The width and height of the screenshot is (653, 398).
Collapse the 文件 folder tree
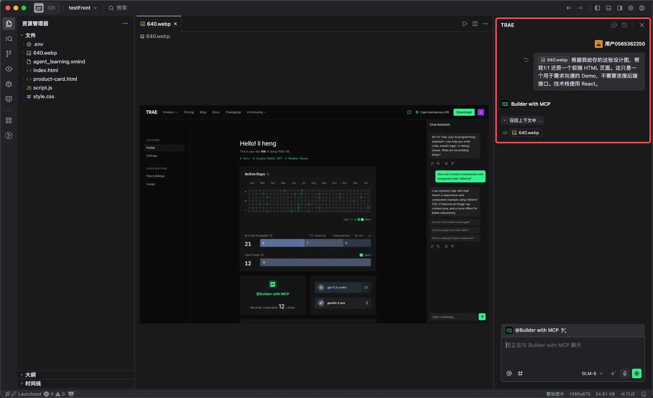click(x=30, y=35)
